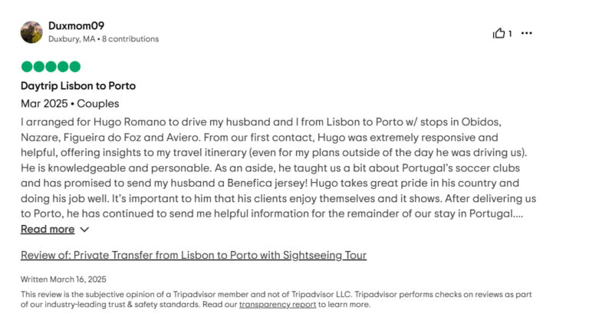The image size is (589, 331).
Task: Click the fifth green rating bubble
Action: click(x=74, y=67)
